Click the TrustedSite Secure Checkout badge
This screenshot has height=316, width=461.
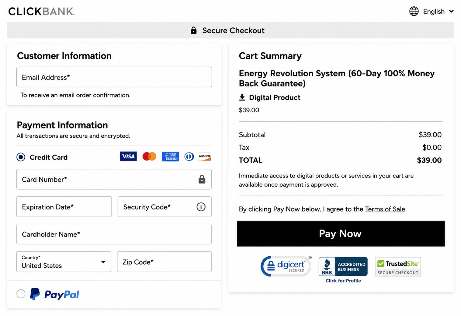(x=398, y=267)
